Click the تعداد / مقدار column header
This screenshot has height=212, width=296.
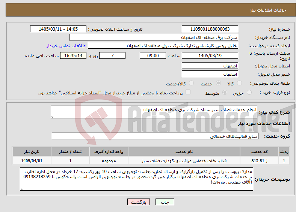coord(70,152)
